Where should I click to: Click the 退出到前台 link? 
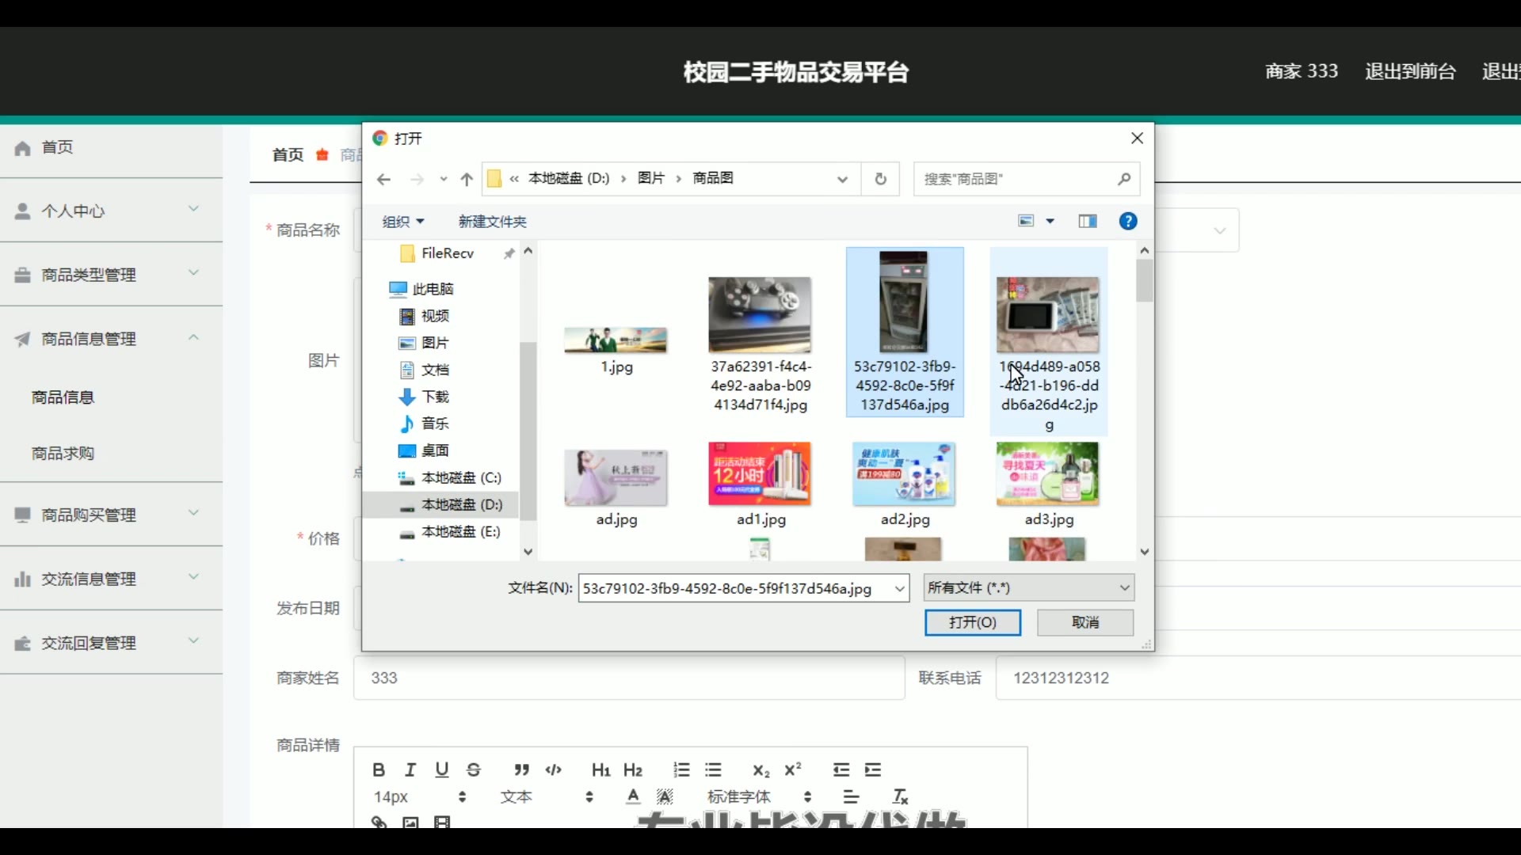[1410, 71]
